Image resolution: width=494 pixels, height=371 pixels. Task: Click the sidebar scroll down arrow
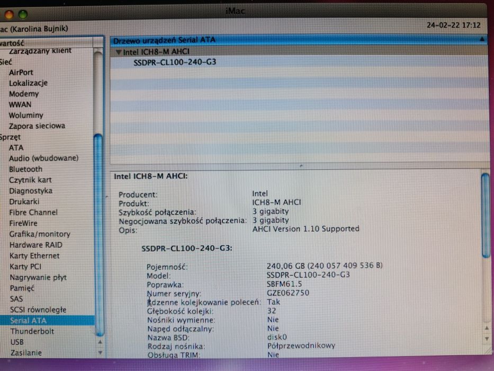coord(100,352)
